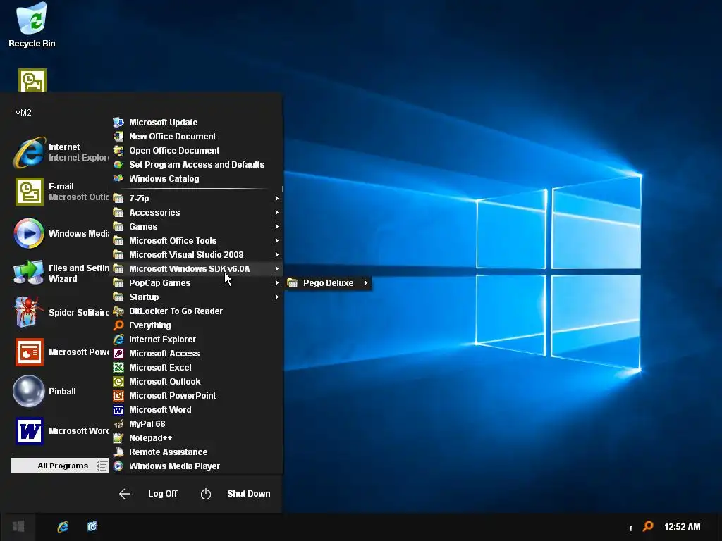Click Remote Assistance program icon
The width and height of the screenshot is (722, 541).
[x=118, y=452]
